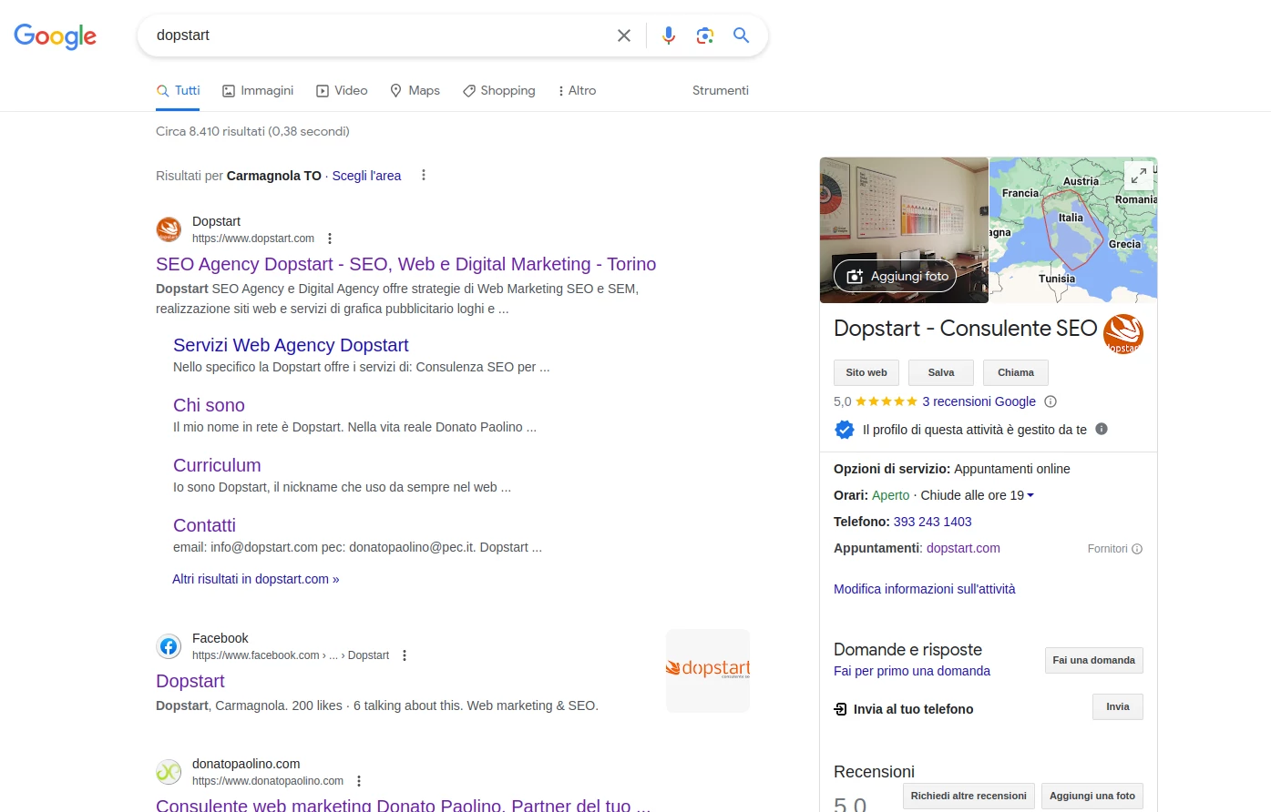This screenshot has height=812, width=1271.
Task: Click Altri risultati in dopstart.com link
Action: (256, 579)
